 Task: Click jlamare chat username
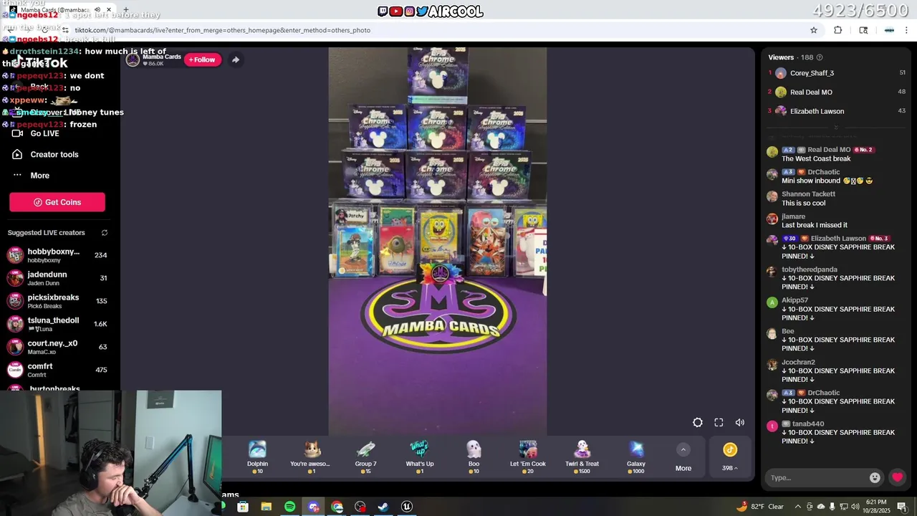pos(793,216)
